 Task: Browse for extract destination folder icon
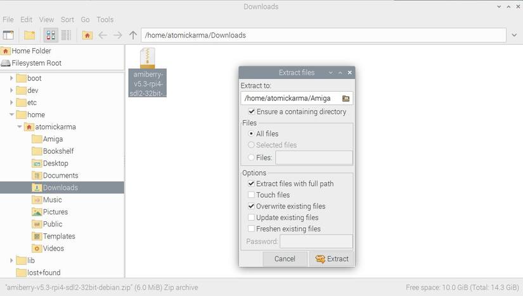(346, 98)
